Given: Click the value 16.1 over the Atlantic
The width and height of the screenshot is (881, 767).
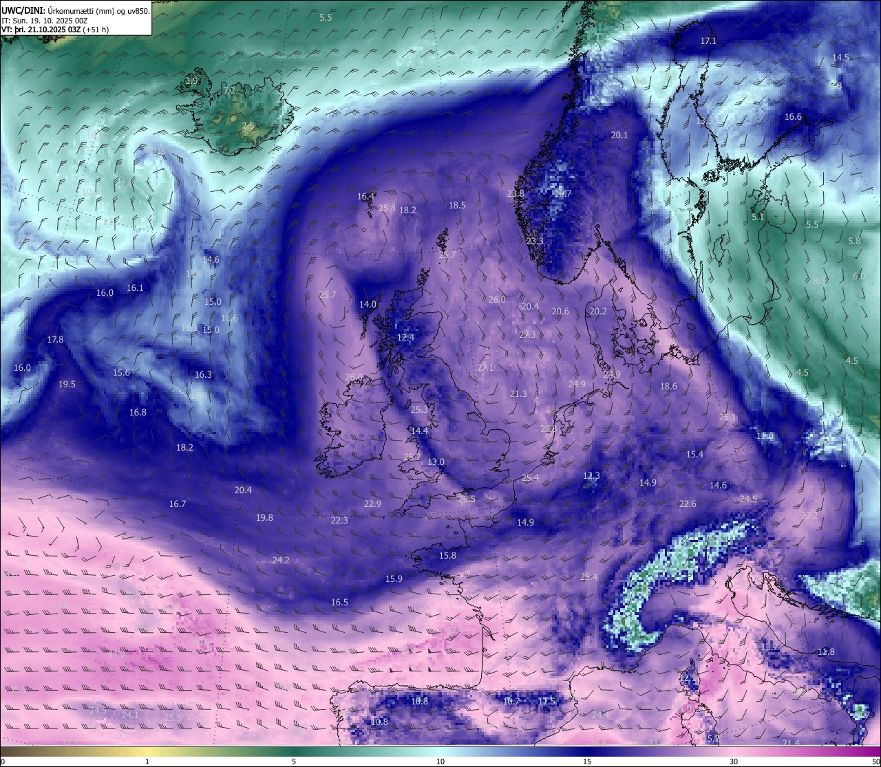Looking at the screenshot, I should click(135, 288).
